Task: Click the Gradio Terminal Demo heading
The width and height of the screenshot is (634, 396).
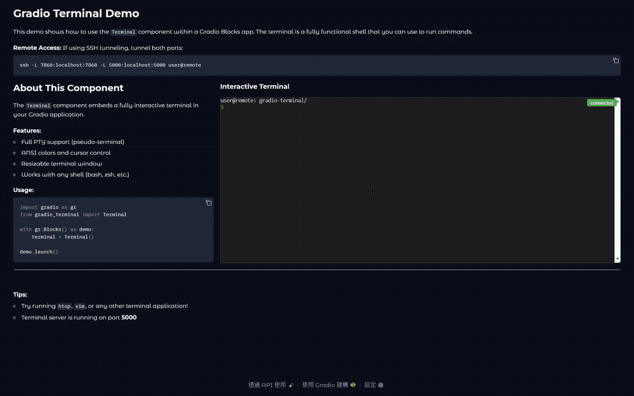Action: (76, 13)
